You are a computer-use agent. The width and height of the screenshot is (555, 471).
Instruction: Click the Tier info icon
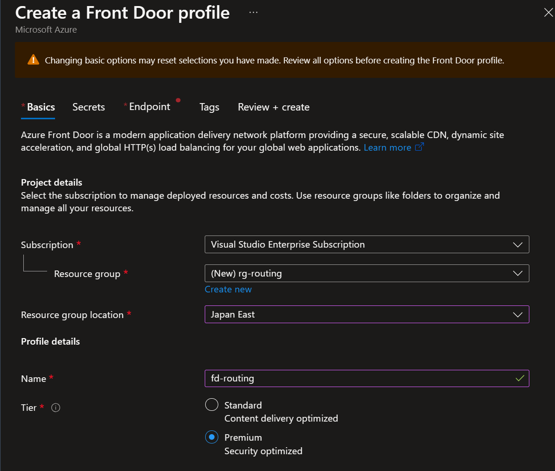tap(55, 408)
